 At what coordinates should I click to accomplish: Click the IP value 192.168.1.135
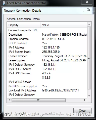(x=51, y=47)
